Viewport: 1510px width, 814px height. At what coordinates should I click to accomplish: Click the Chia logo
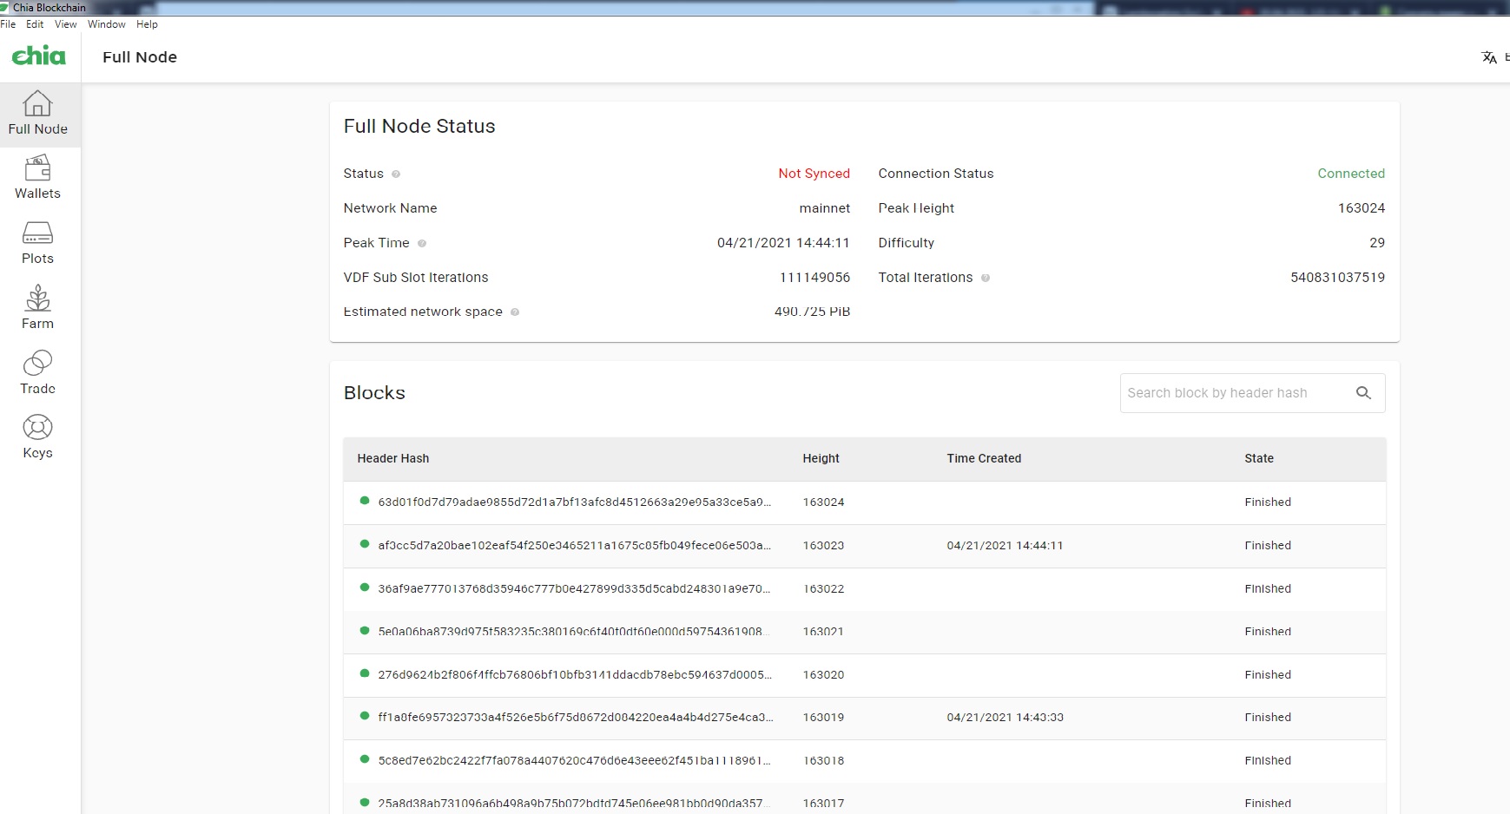(x=38, y=56)
